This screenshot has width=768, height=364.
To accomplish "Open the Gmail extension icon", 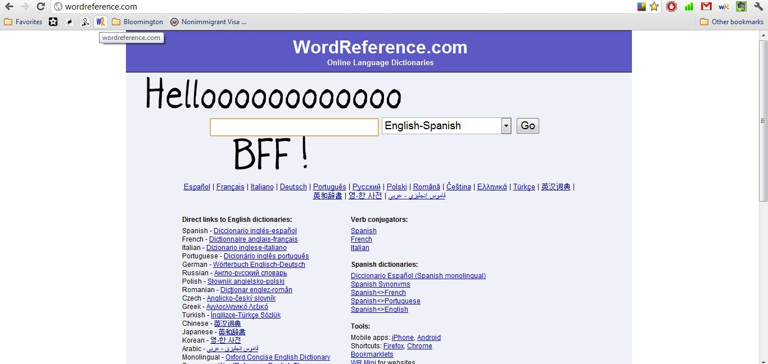I will click(706, 7).
